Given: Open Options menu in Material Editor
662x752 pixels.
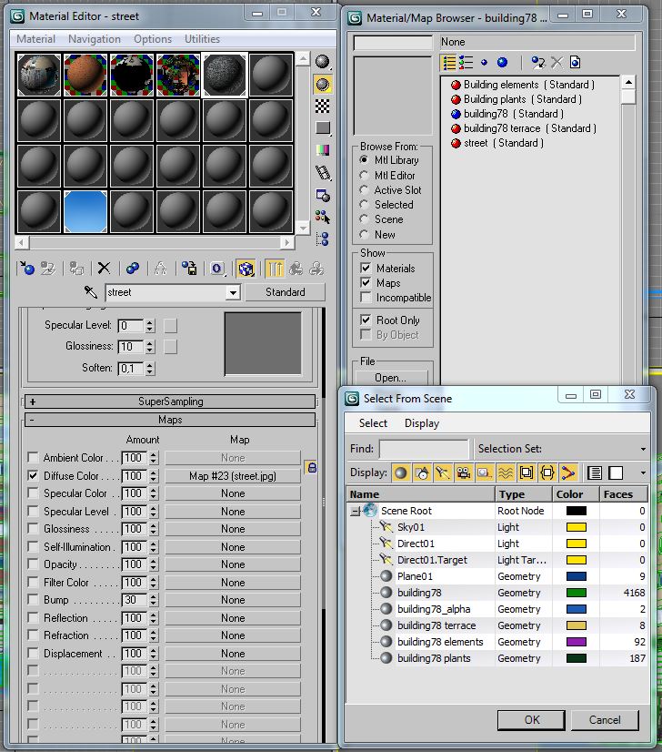Looking at the screenshot, I should [x=153, y=39].
